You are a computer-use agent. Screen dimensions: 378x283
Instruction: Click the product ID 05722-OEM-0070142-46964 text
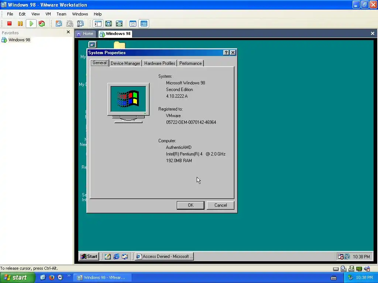(191, 122)
